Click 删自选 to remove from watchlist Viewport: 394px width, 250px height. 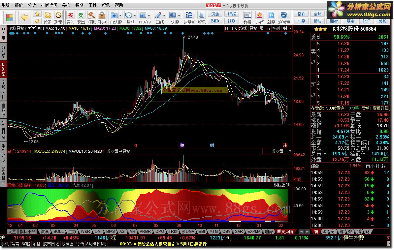[231, 28]
